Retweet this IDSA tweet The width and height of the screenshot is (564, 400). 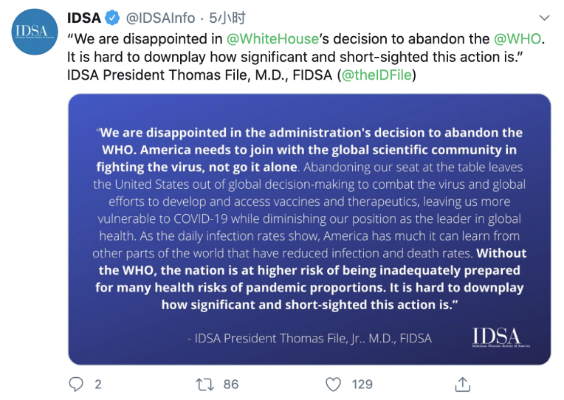click(204, 384)
